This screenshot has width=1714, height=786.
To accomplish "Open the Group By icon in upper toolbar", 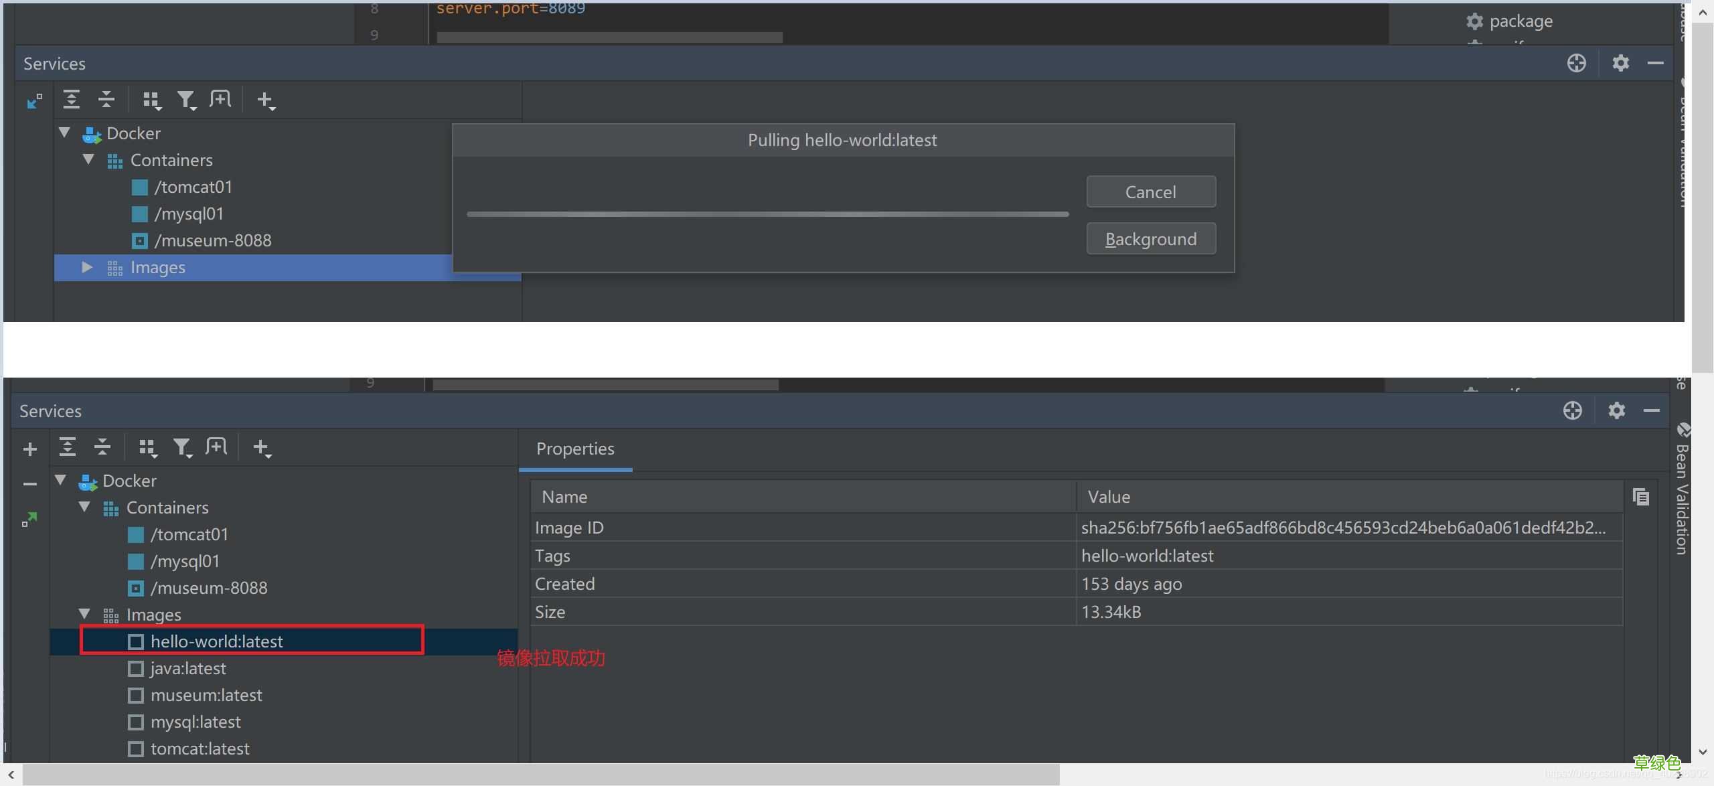I will [152, 100].
